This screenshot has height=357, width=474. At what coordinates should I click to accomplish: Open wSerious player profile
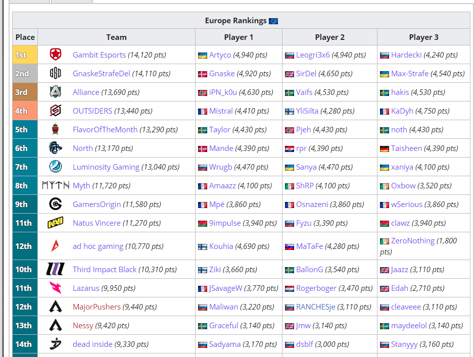pyautogui.click(x=407, y=204)
